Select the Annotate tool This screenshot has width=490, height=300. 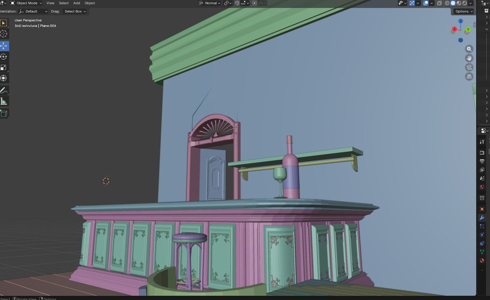point(3,90)
